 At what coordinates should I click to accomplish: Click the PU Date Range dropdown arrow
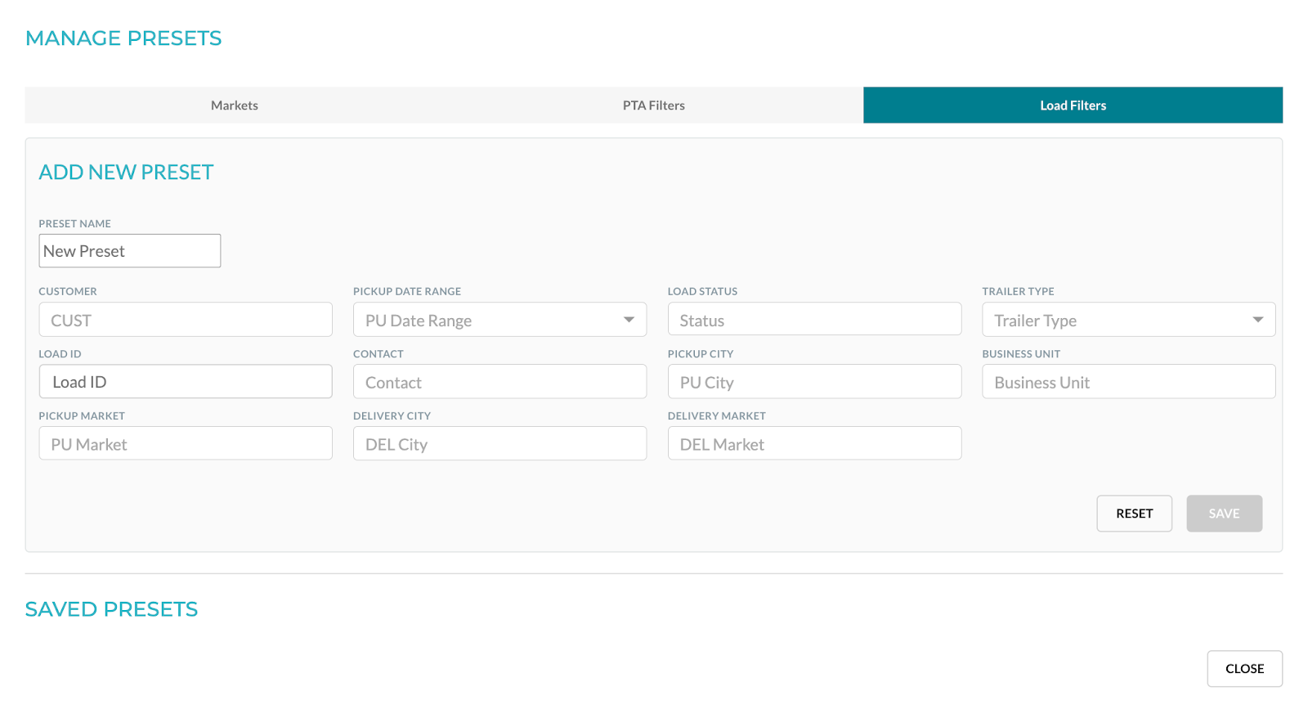click(x=629, y=320)
